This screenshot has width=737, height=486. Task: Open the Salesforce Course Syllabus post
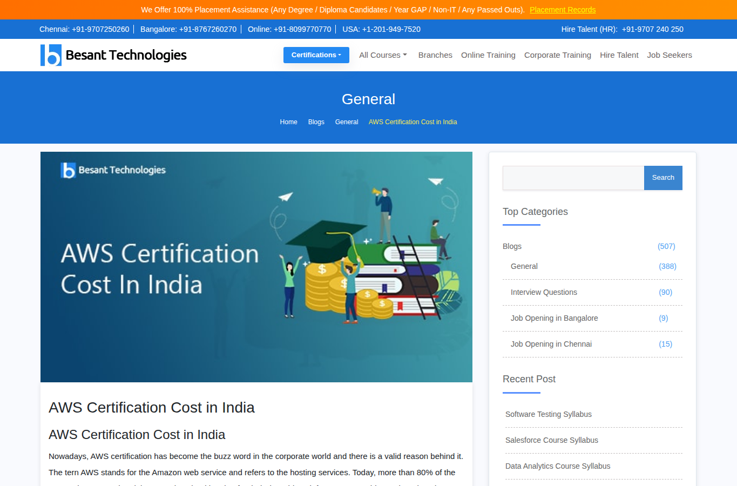552,440
